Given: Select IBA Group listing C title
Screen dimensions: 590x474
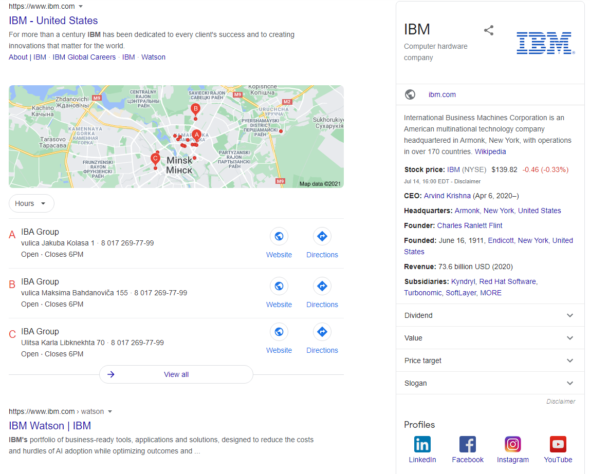Looking at the screenshot, I should 40,332.
